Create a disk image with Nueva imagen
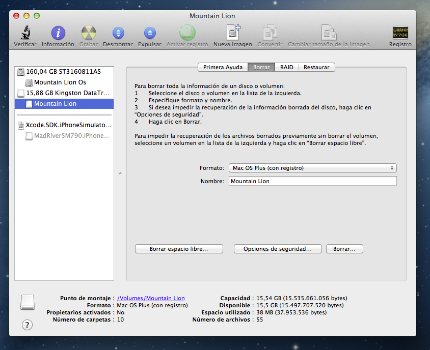 233,33
